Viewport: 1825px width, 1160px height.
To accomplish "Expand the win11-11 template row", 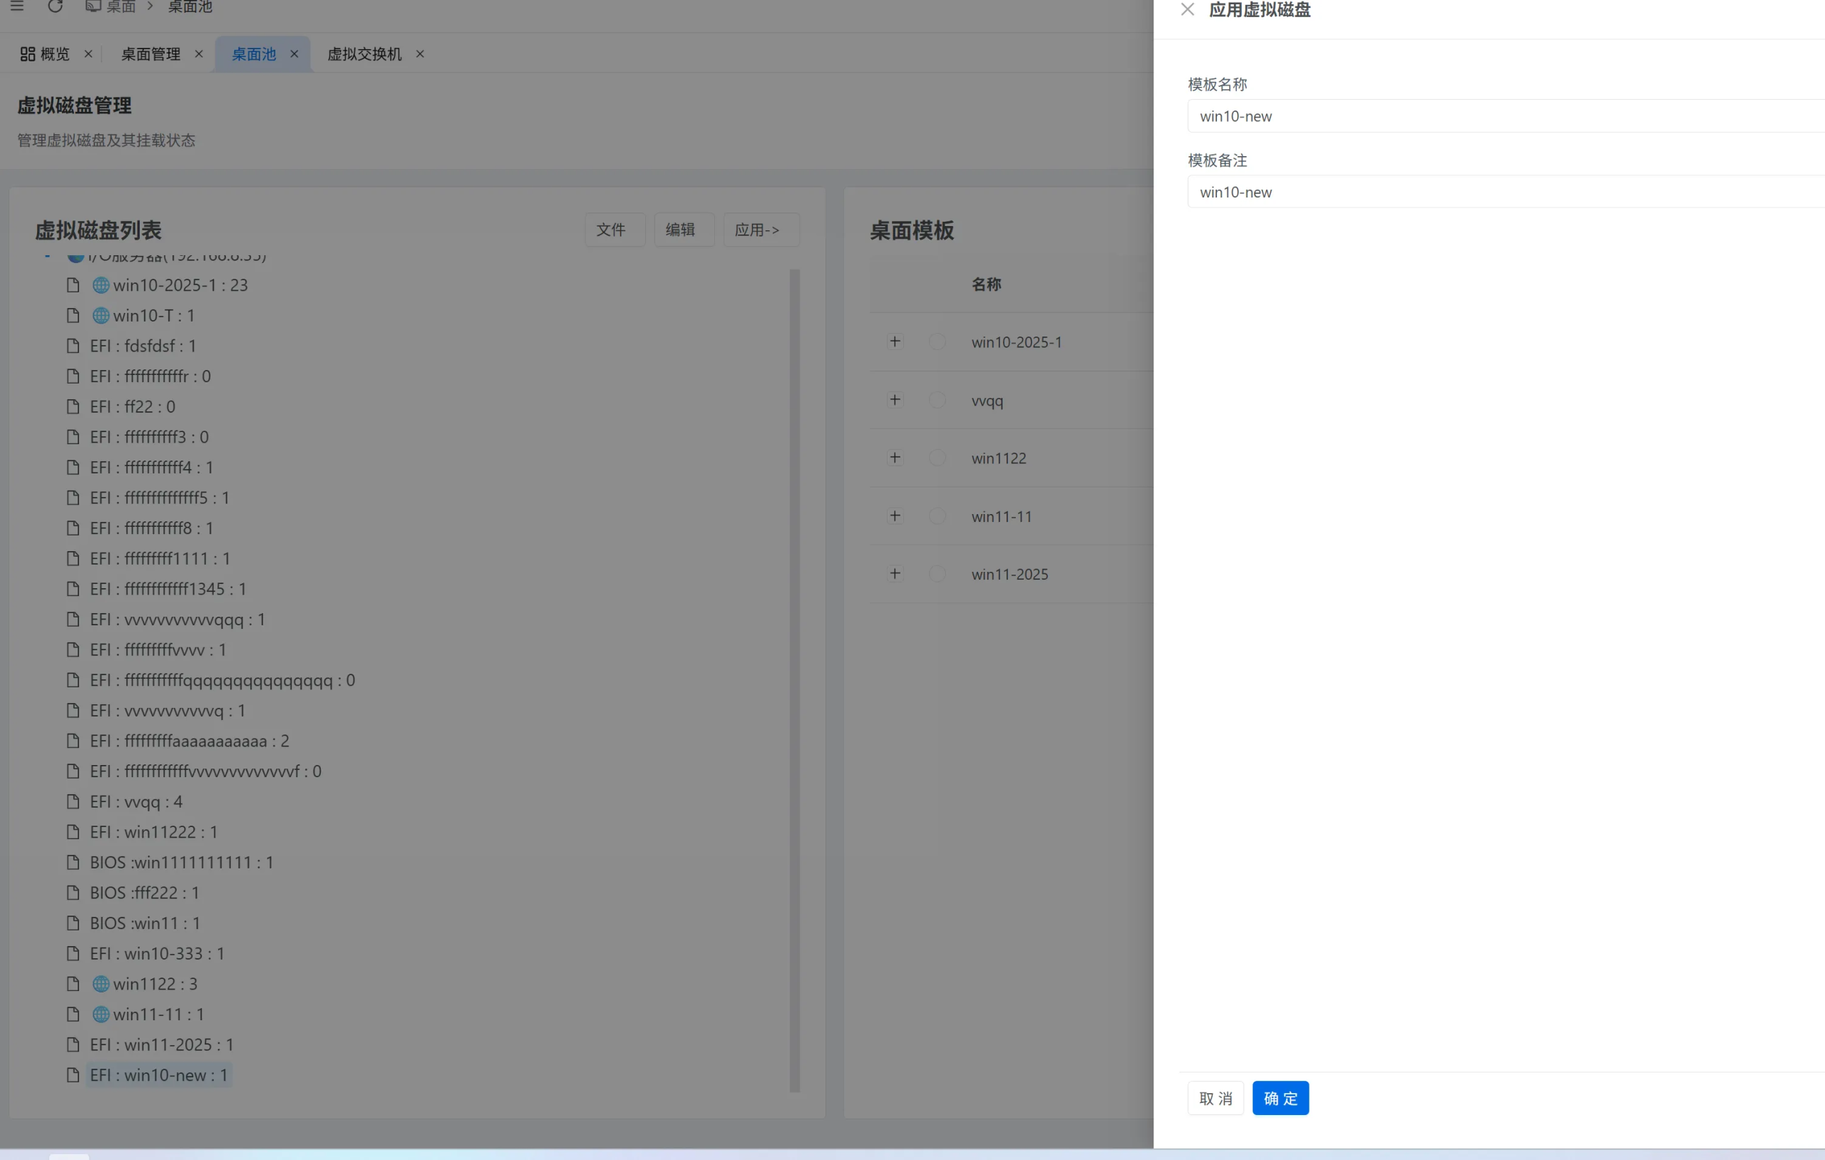I will [894, 515].
